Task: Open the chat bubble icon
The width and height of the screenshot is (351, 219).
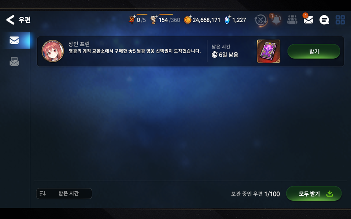Action: pyautogui.click(x=324, y=20)
